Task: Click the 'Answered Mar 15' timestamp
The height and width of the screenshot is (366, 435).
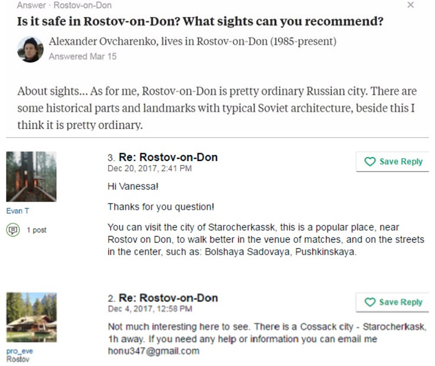Action: [82, 56]
